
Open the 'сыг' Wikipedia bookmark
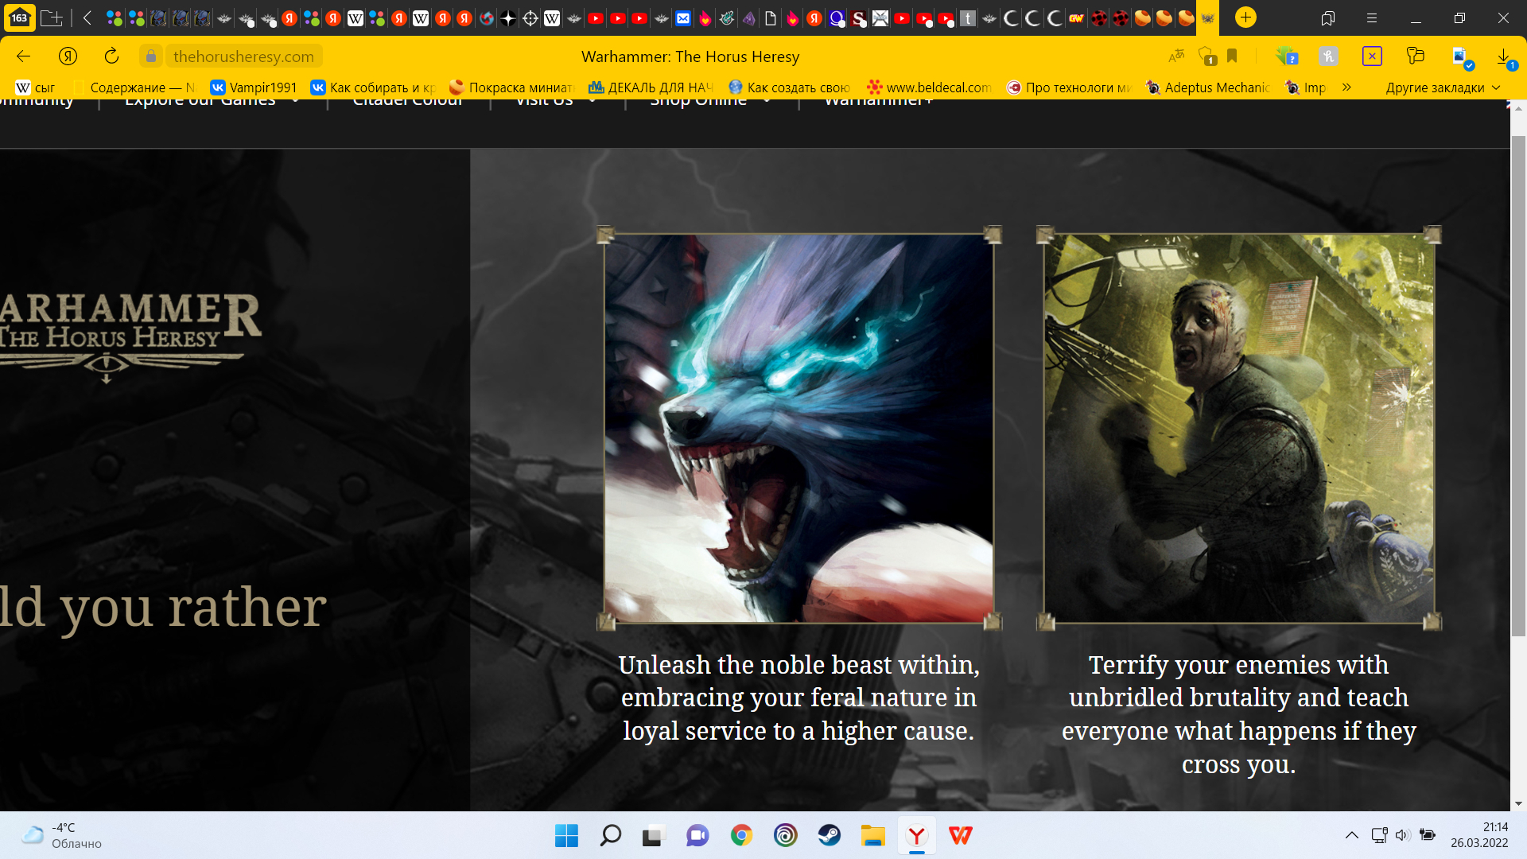pos(36,87)
